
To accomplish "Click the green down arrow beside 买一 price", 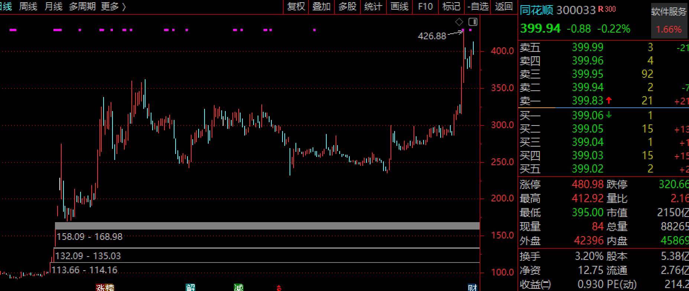I will [608, 115].
